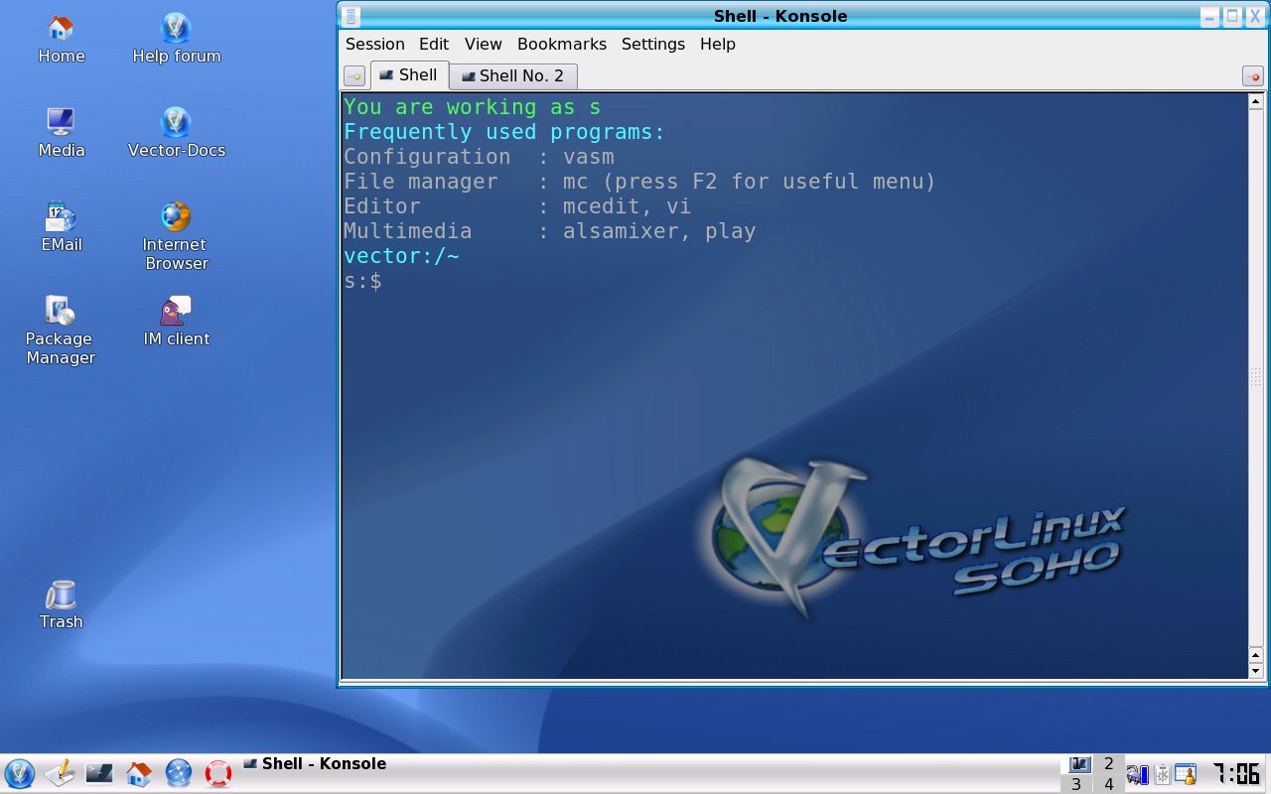This screenshot has height=794, width=1271.
Task: Click the 'Editor : mcedit, vi' line
Action: (517, 206)
